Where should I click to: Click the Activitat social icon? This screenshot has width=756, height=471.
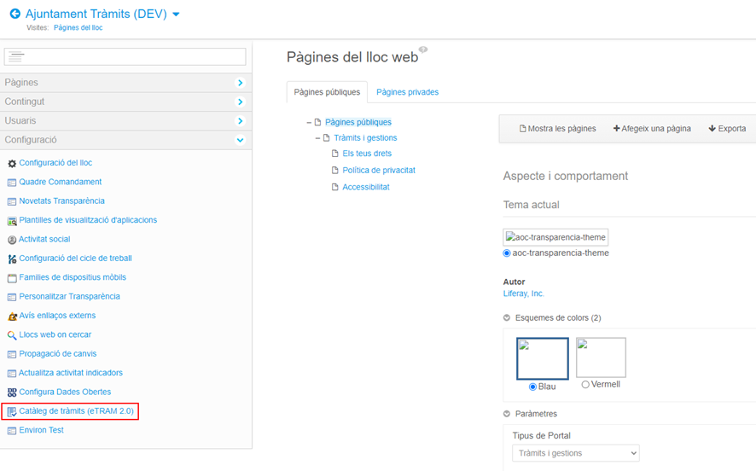[12, 240]
